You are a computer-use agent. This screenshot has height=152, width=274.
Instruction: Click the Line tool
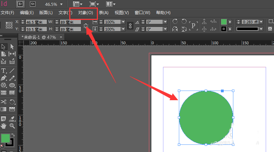pyautogui.click(x=12, y=70)
